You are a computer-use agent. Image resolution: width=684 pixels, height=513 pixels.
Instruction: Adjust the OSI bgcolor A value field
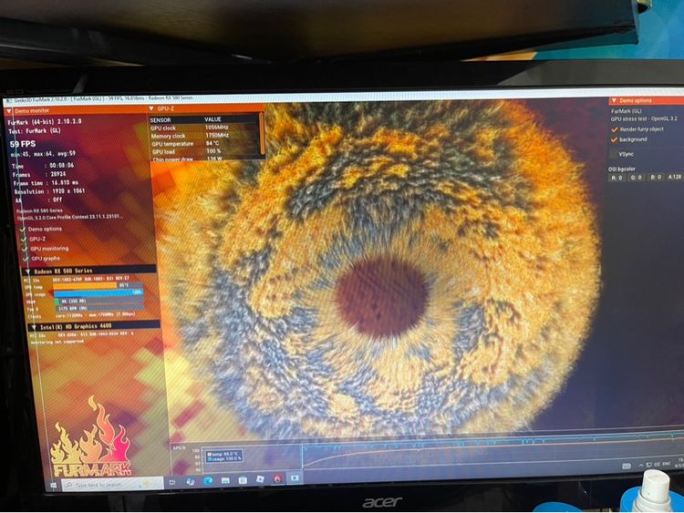(673, 177)
